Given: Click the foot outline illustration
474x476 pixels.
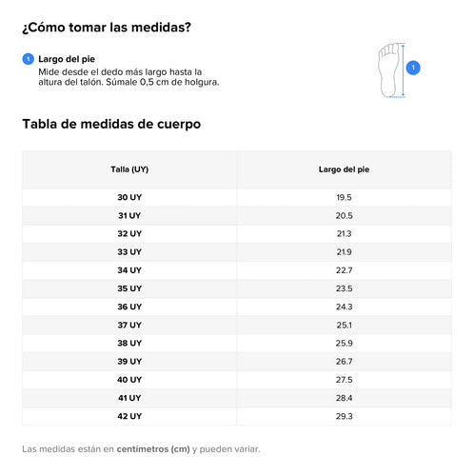Looking at the screenshot, I should pos(389,70).
